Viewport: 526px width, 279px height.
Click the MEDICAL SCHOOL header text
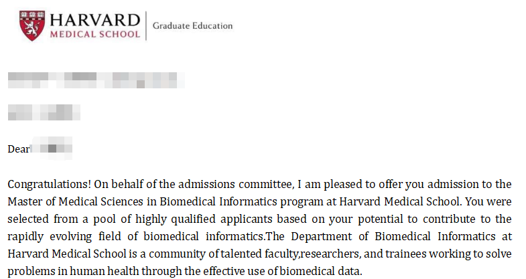96,35
